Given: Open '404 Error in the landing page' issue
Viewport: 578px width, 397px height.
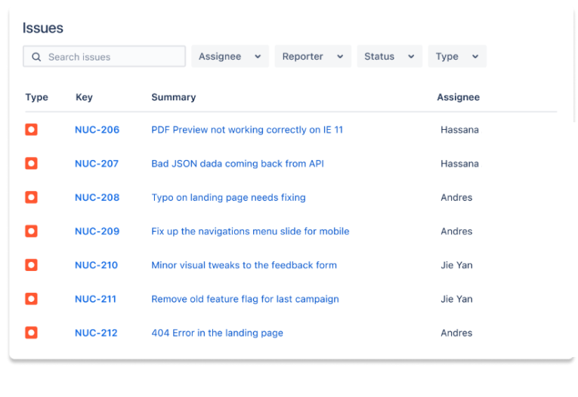Looking at the screenshot, I should (217, 333).
